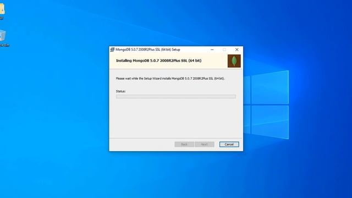Viewport: 352px width, 198px height.
Task: Click the 'Installing MongoDB 5.0.7 2008R2Plus SSL' heading
Action: (x=158, y=61)
